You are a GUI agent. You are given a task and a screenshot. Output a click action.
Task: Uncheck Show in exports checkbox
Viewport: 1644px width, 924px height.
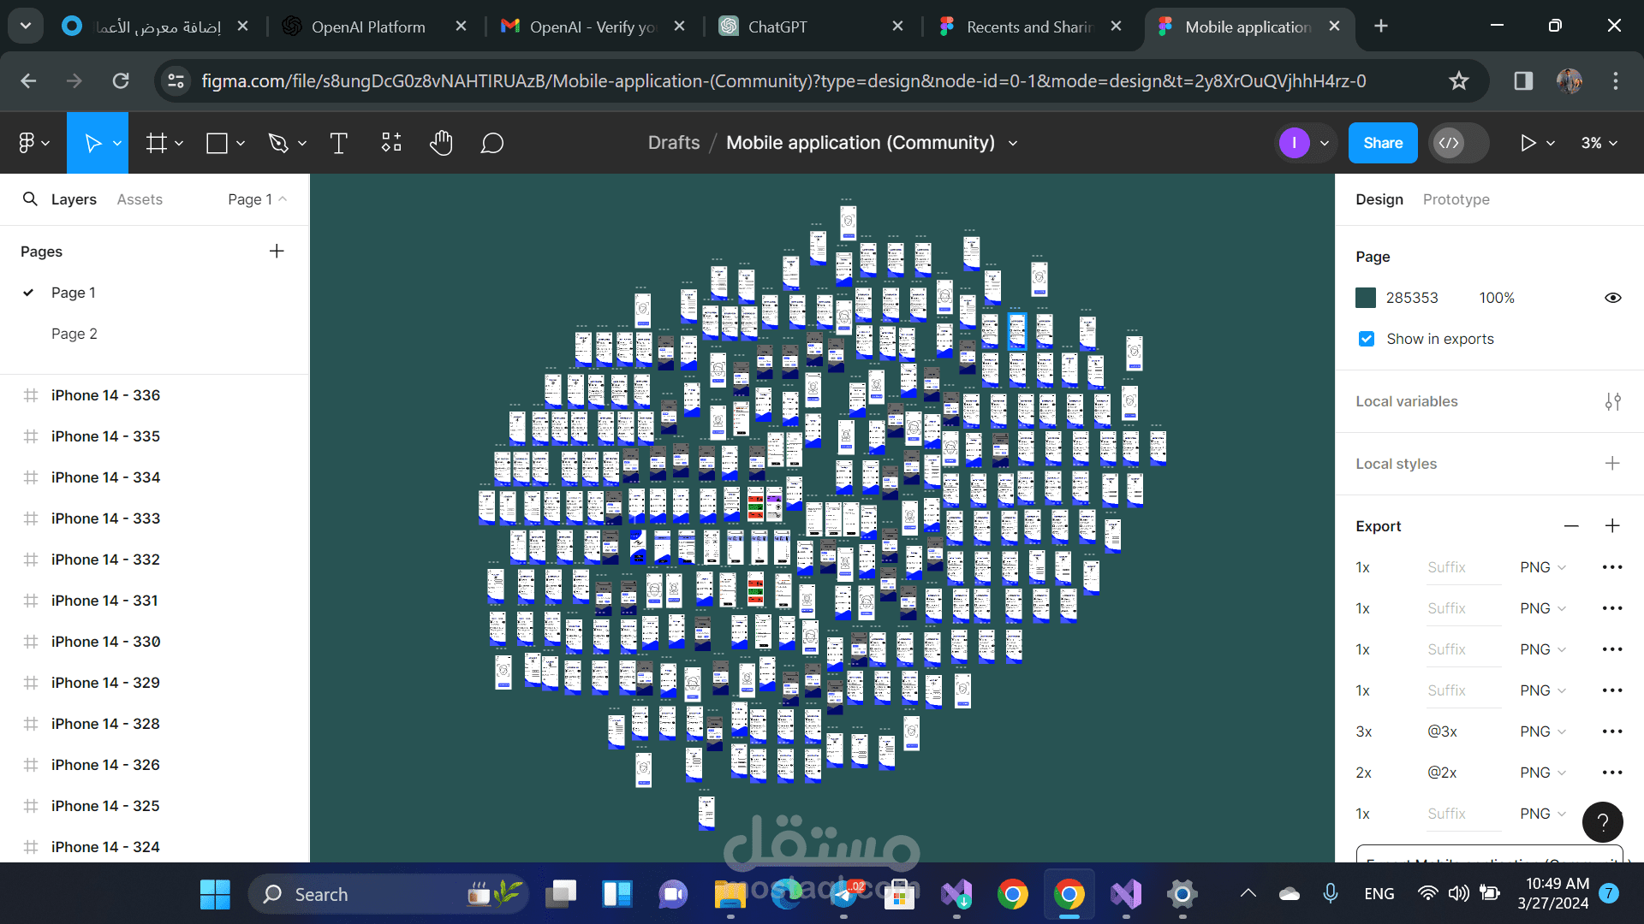coord(1367,339)
